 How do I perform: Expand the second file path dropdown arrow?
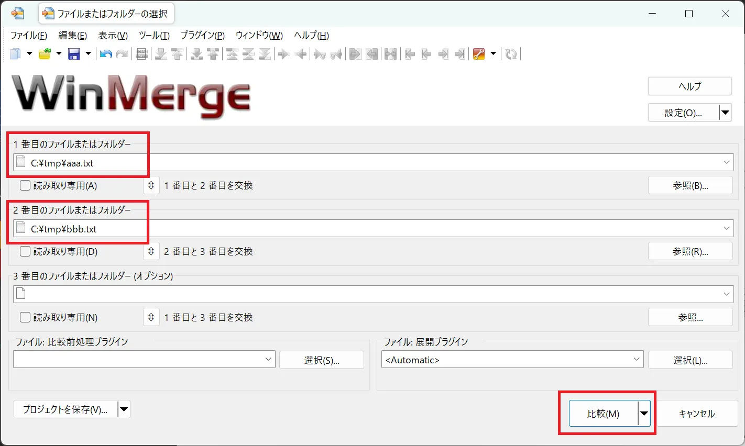click(727, 228)
